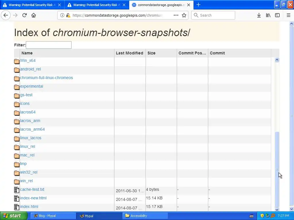This screenshot has height=220, width=294.
Task: Click folder icon beside Win_x64
Action: pos(17,61)
